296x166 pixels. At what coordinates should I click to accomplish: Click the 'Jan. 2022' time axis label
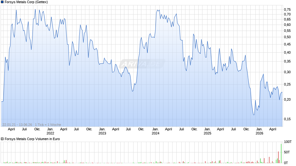pos(50,131)
